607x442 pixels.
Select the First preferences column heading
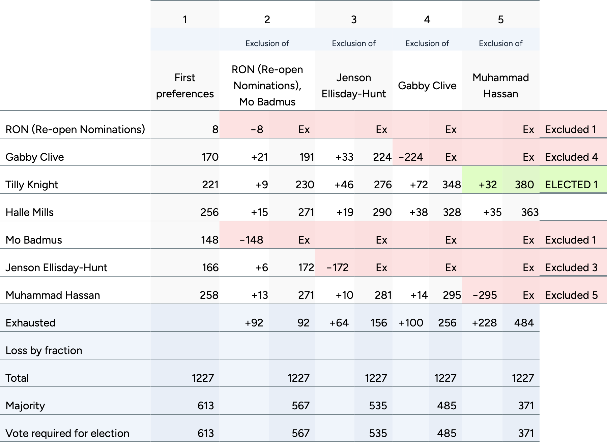click(x=185, y=86)
